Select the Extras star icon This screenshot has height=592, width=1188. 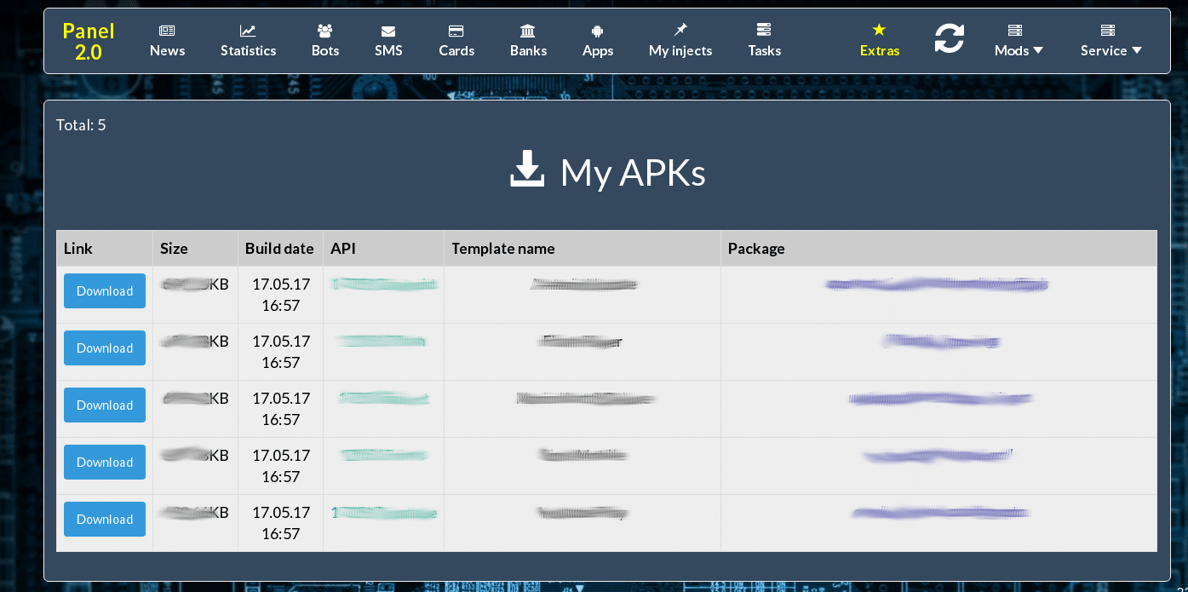pos(880,30)
